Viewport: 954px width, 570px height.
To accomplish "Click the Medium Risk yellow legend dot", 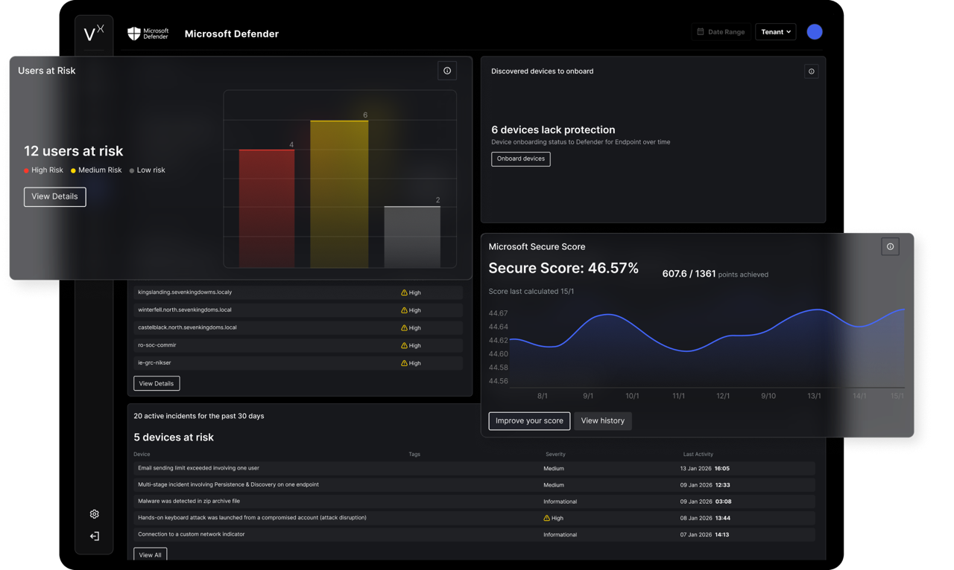I will [73, 170].
